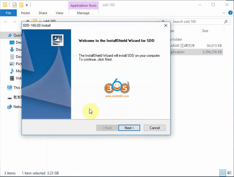Open Music note icon in navigation pane

(12, 71)
